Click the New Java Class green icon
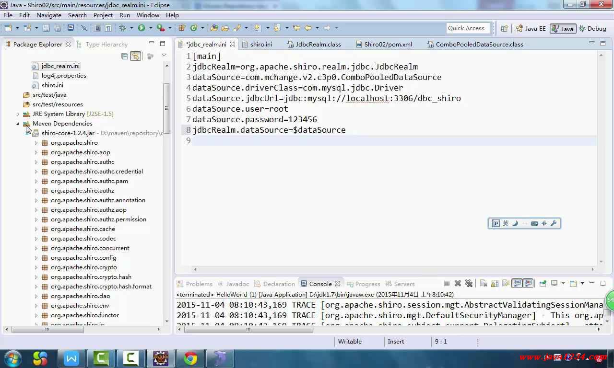The width and height of the screenshot is (614, 368). click(193, 28)
